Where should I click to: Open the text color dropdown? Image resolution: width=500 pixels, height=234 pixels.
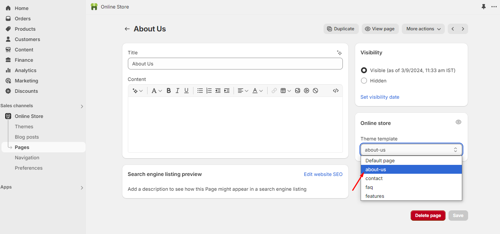pyautogui.click(x=258, y=91)
